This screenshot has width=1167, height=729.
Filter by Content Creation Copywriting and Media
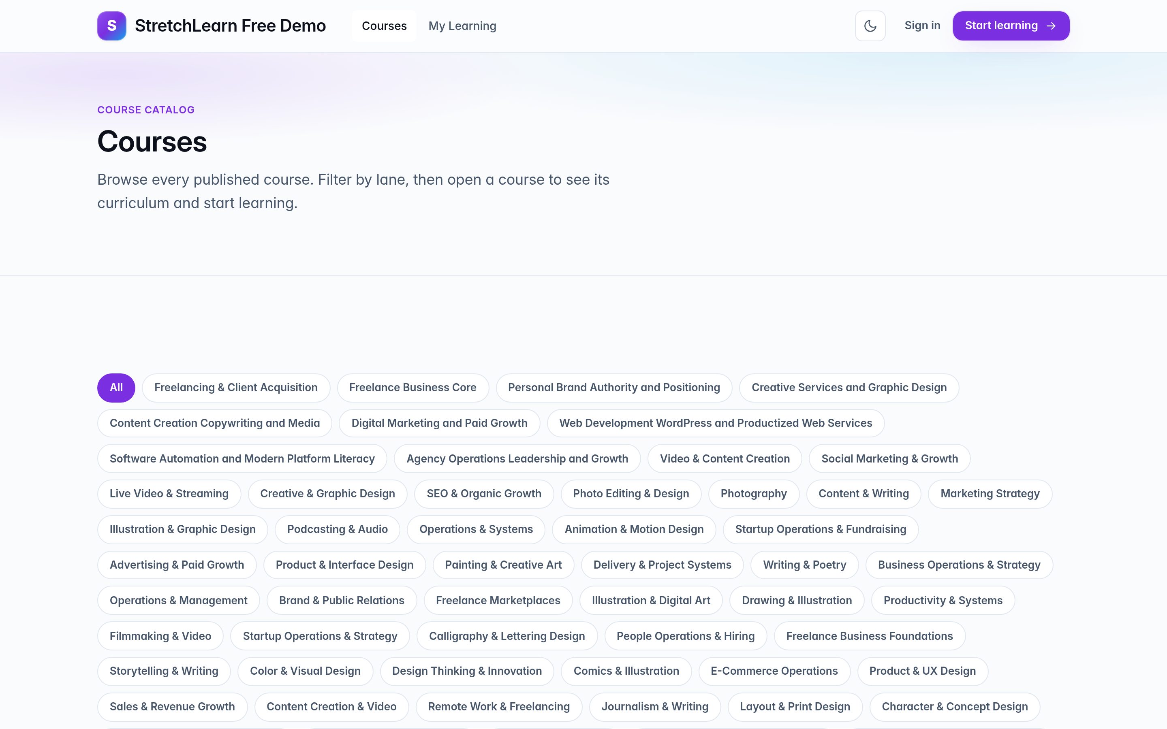point(215,423)
